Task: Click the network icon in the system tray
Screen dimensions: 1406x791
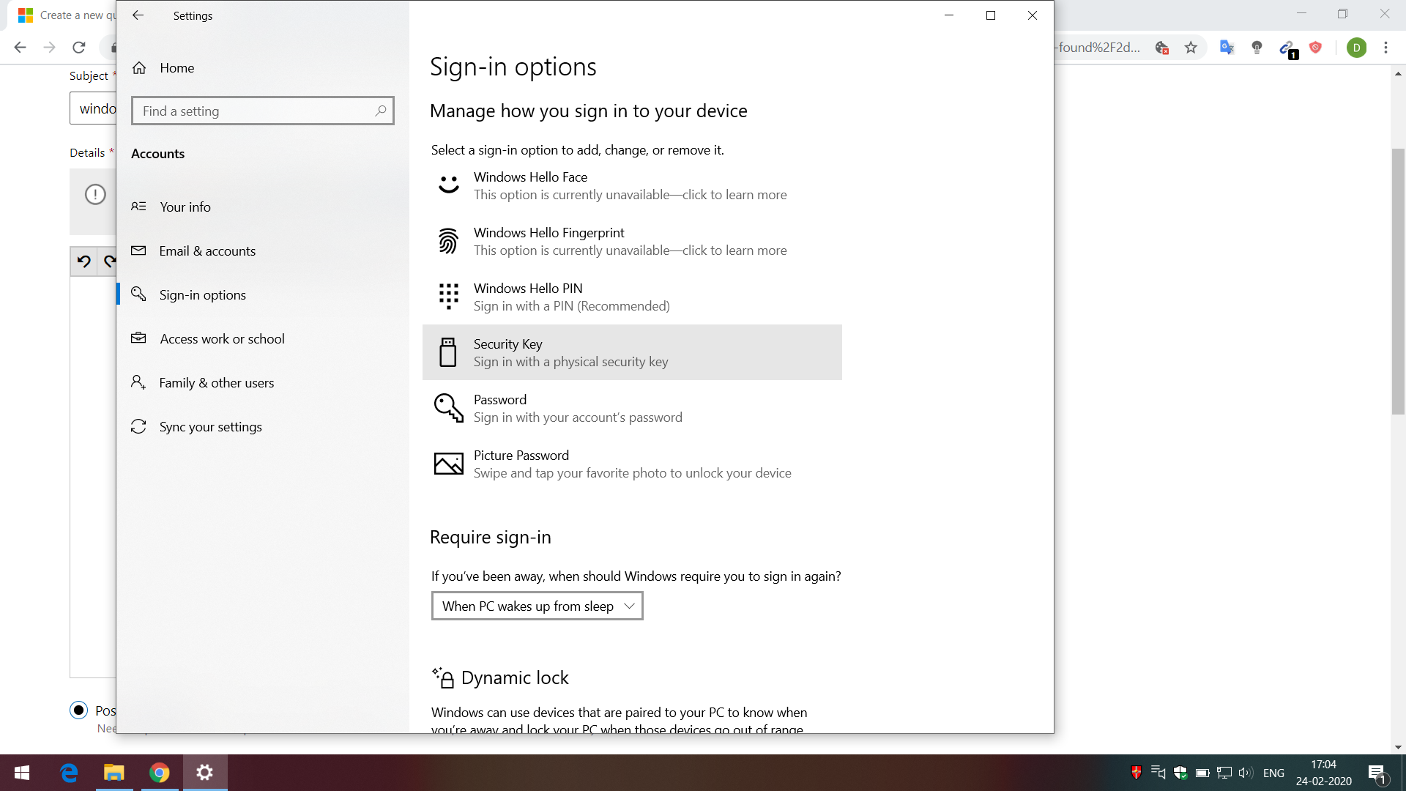Action: point(1224,773)
